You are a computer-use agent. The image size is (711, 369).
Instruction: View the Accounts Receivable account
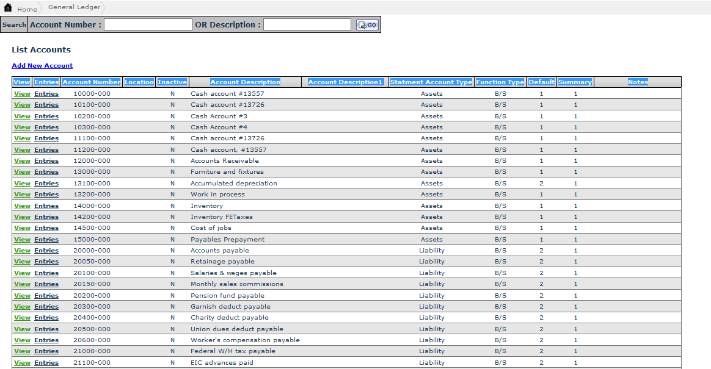click(x=22, y=161)
